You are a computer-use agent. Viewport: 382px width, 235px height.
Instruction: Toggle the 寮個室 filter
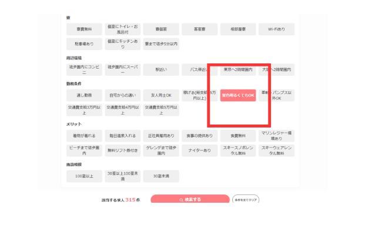coord(161,29)
